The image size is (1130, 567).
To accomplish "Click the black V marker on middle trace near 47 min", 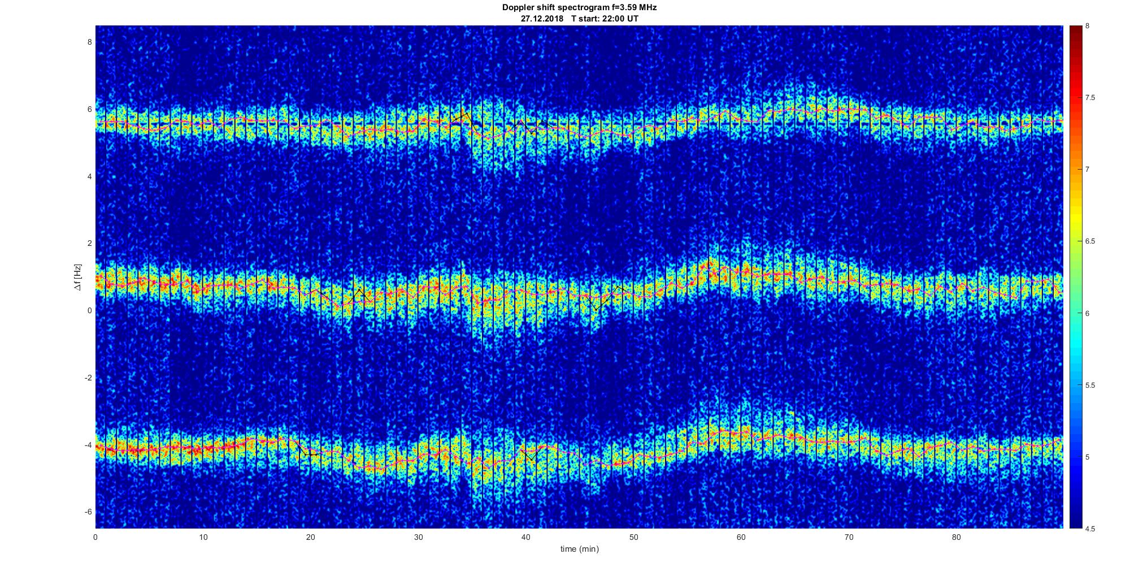I will click(x=596, y=309).
